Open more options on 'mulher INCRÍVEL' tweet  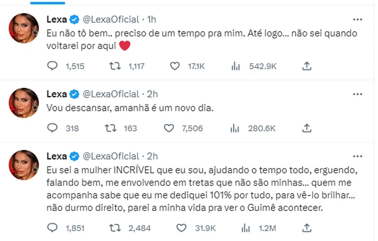pos(357,156)
